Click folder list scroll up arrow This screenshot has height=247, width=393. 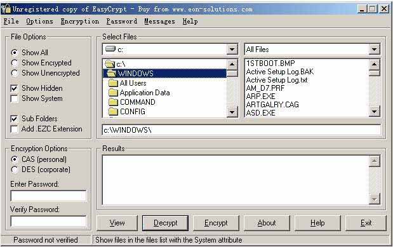point(232,64)
